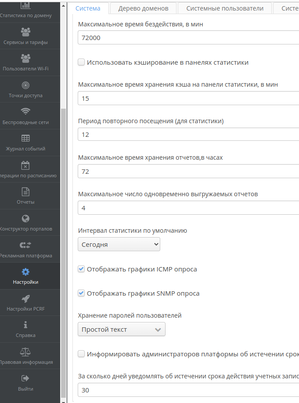Open wireless networks via Wi-Fi icon

(25, 111)
